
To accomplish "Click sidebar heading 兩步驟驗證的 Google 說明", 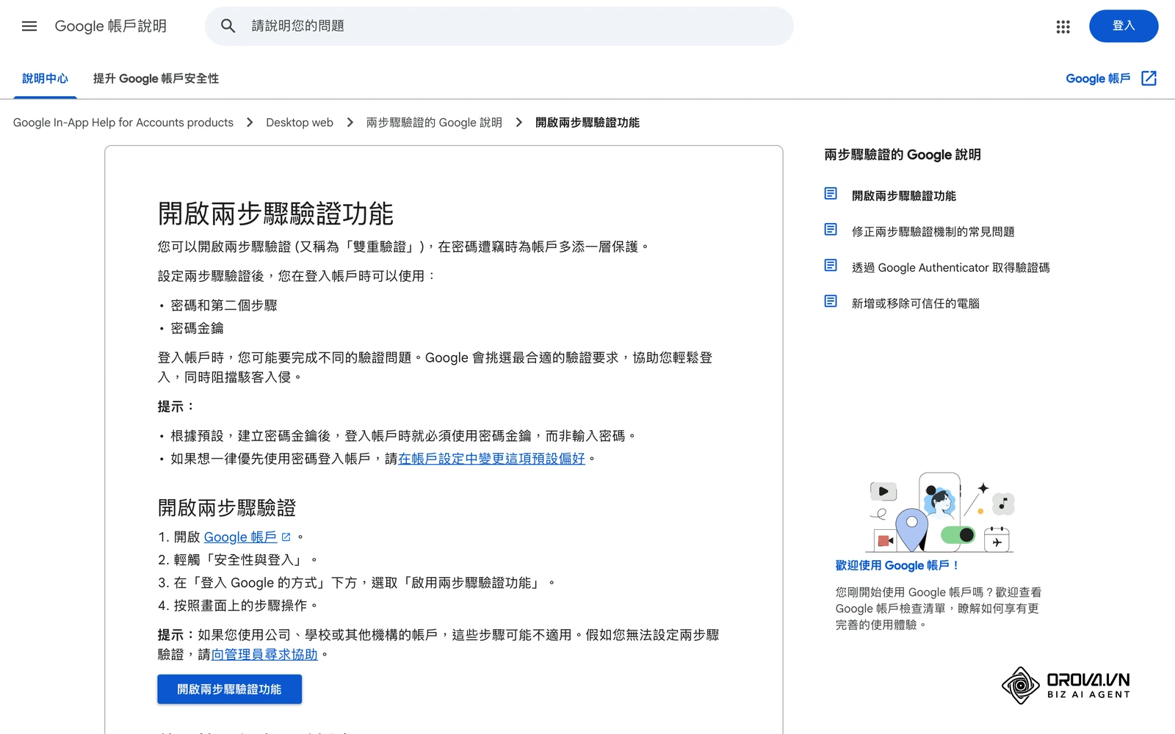I will point(902,155).
